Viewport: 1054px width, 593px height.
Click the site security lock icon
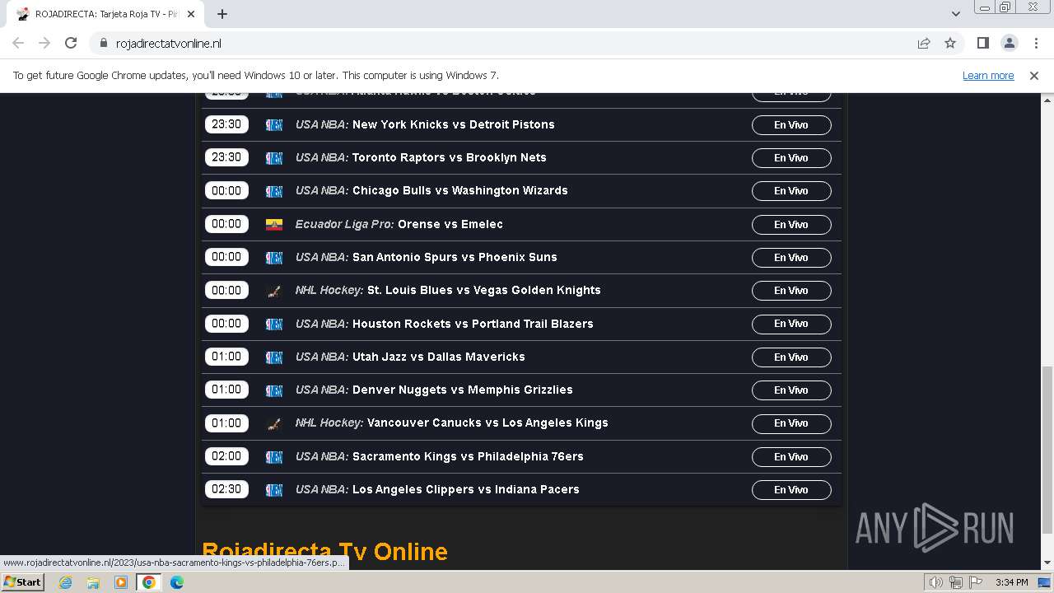pyautogui.click(x=103, y=43)
